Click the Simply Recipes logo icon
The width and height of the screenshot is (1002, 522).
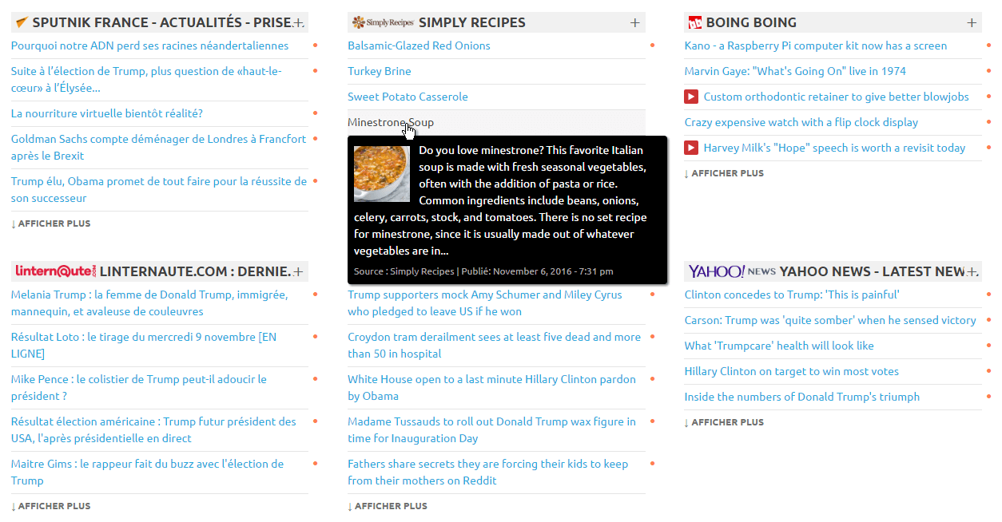pos(383,22)
